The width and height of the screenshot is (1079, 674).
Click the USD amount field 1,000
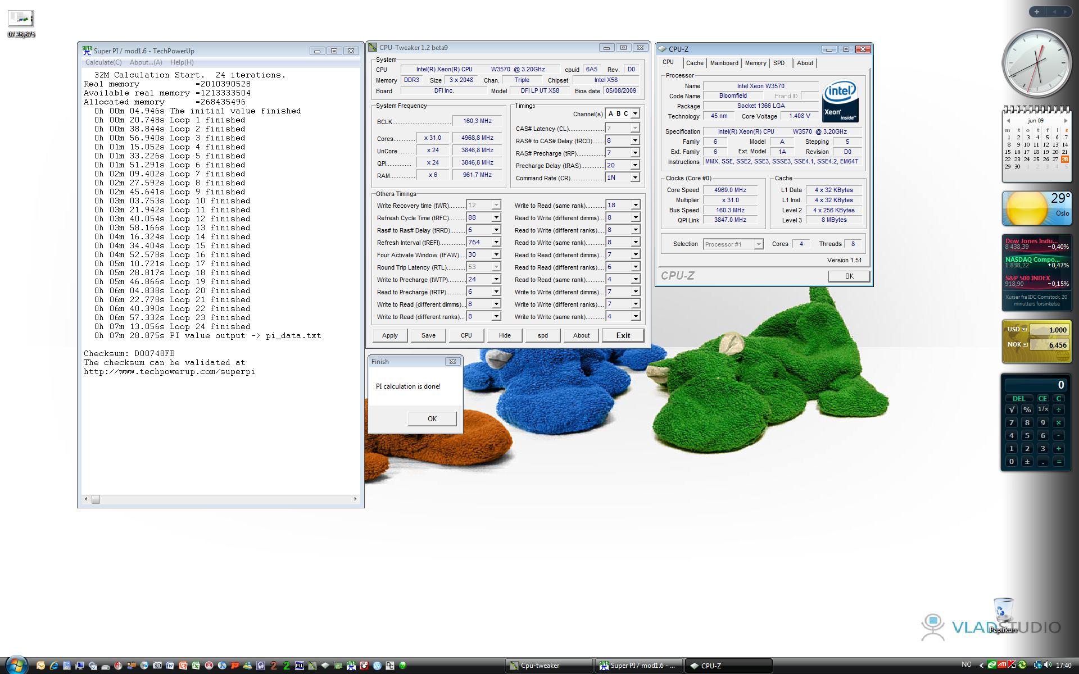pos(1049,330)
